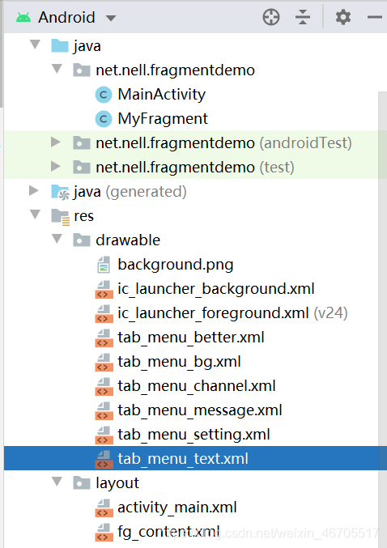Click the Select Opened File target icon
Screen dimensions: 387x548
(x=271, y=17)
